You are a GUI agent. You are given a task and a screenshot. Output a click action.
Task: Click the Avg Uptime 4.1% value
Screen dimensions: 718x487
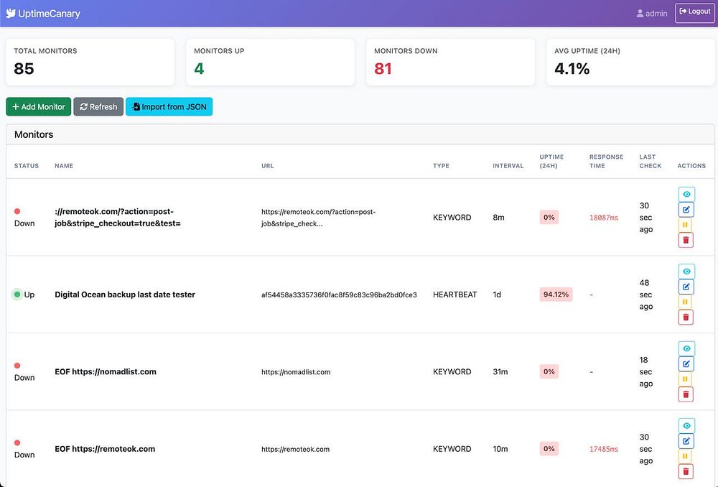pyautogui.click(x=572, y=69)
